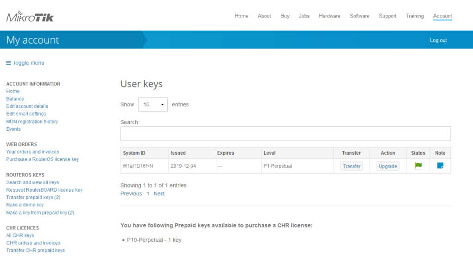The width and height of the screenshot is (473, 263).
Task: Open the Show entries dropdown
Action: [152, 105]
